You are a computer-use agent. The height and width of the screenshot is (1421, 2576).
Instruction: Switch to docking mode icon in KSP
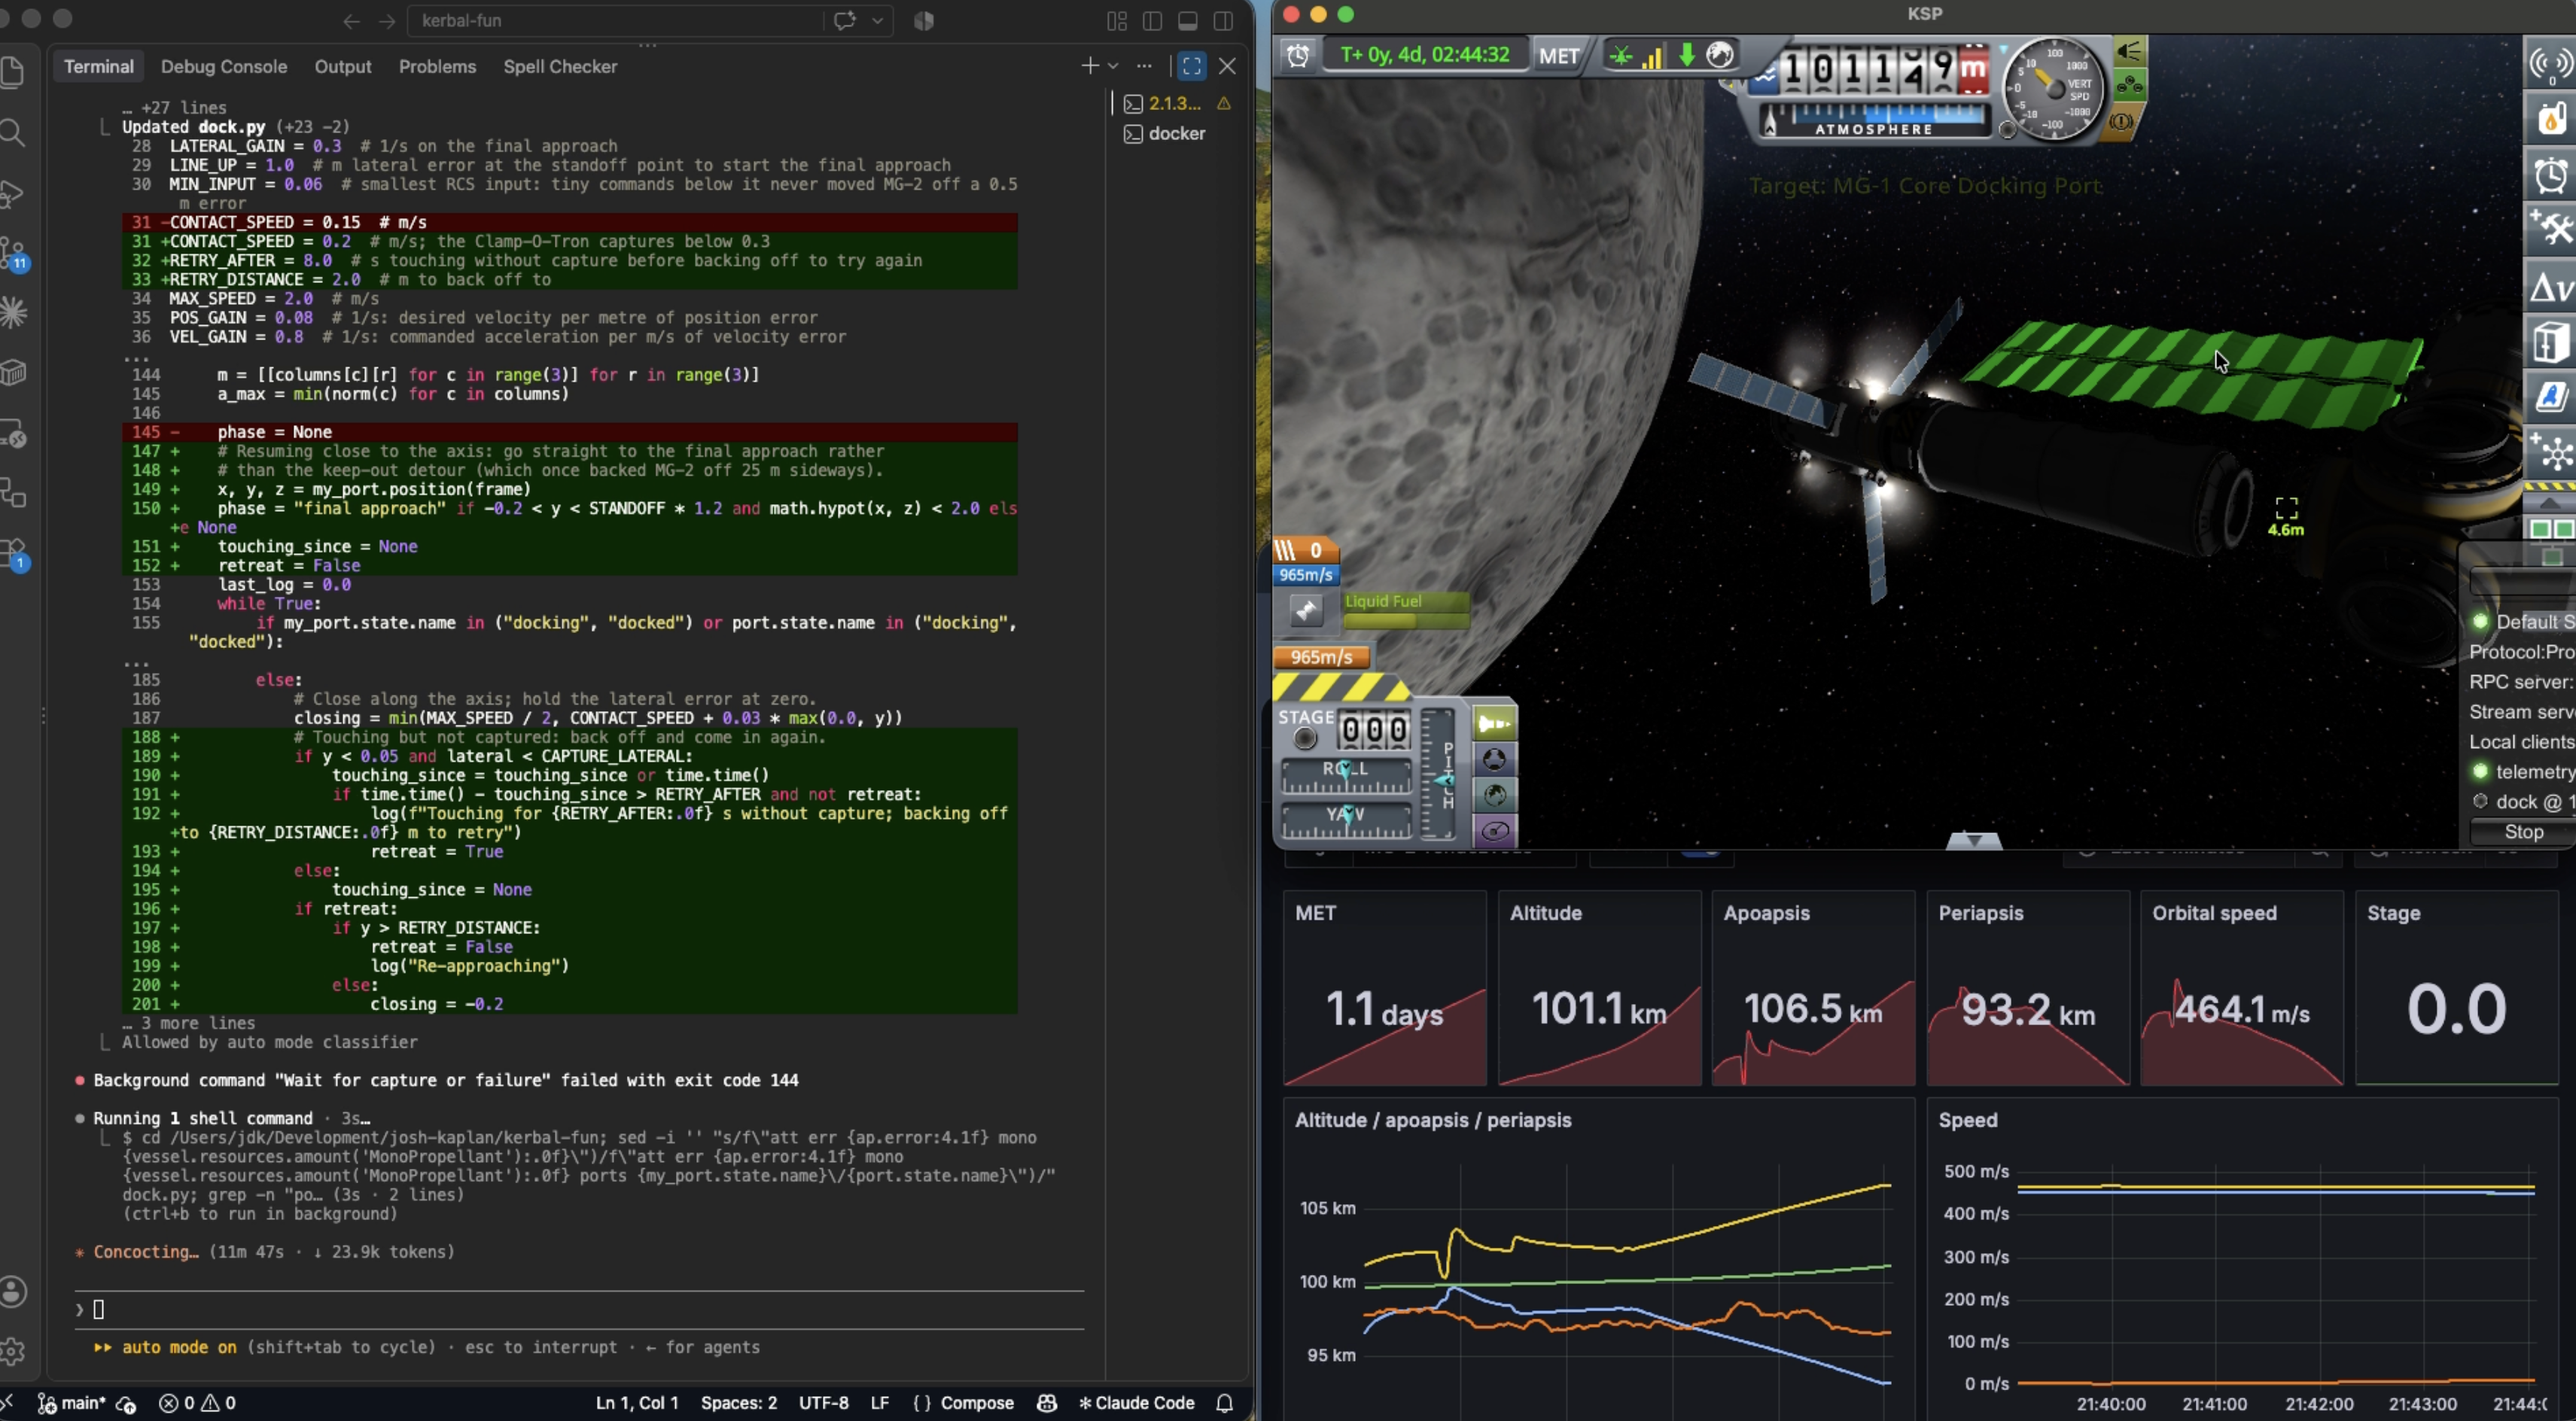click(1494, 760)
